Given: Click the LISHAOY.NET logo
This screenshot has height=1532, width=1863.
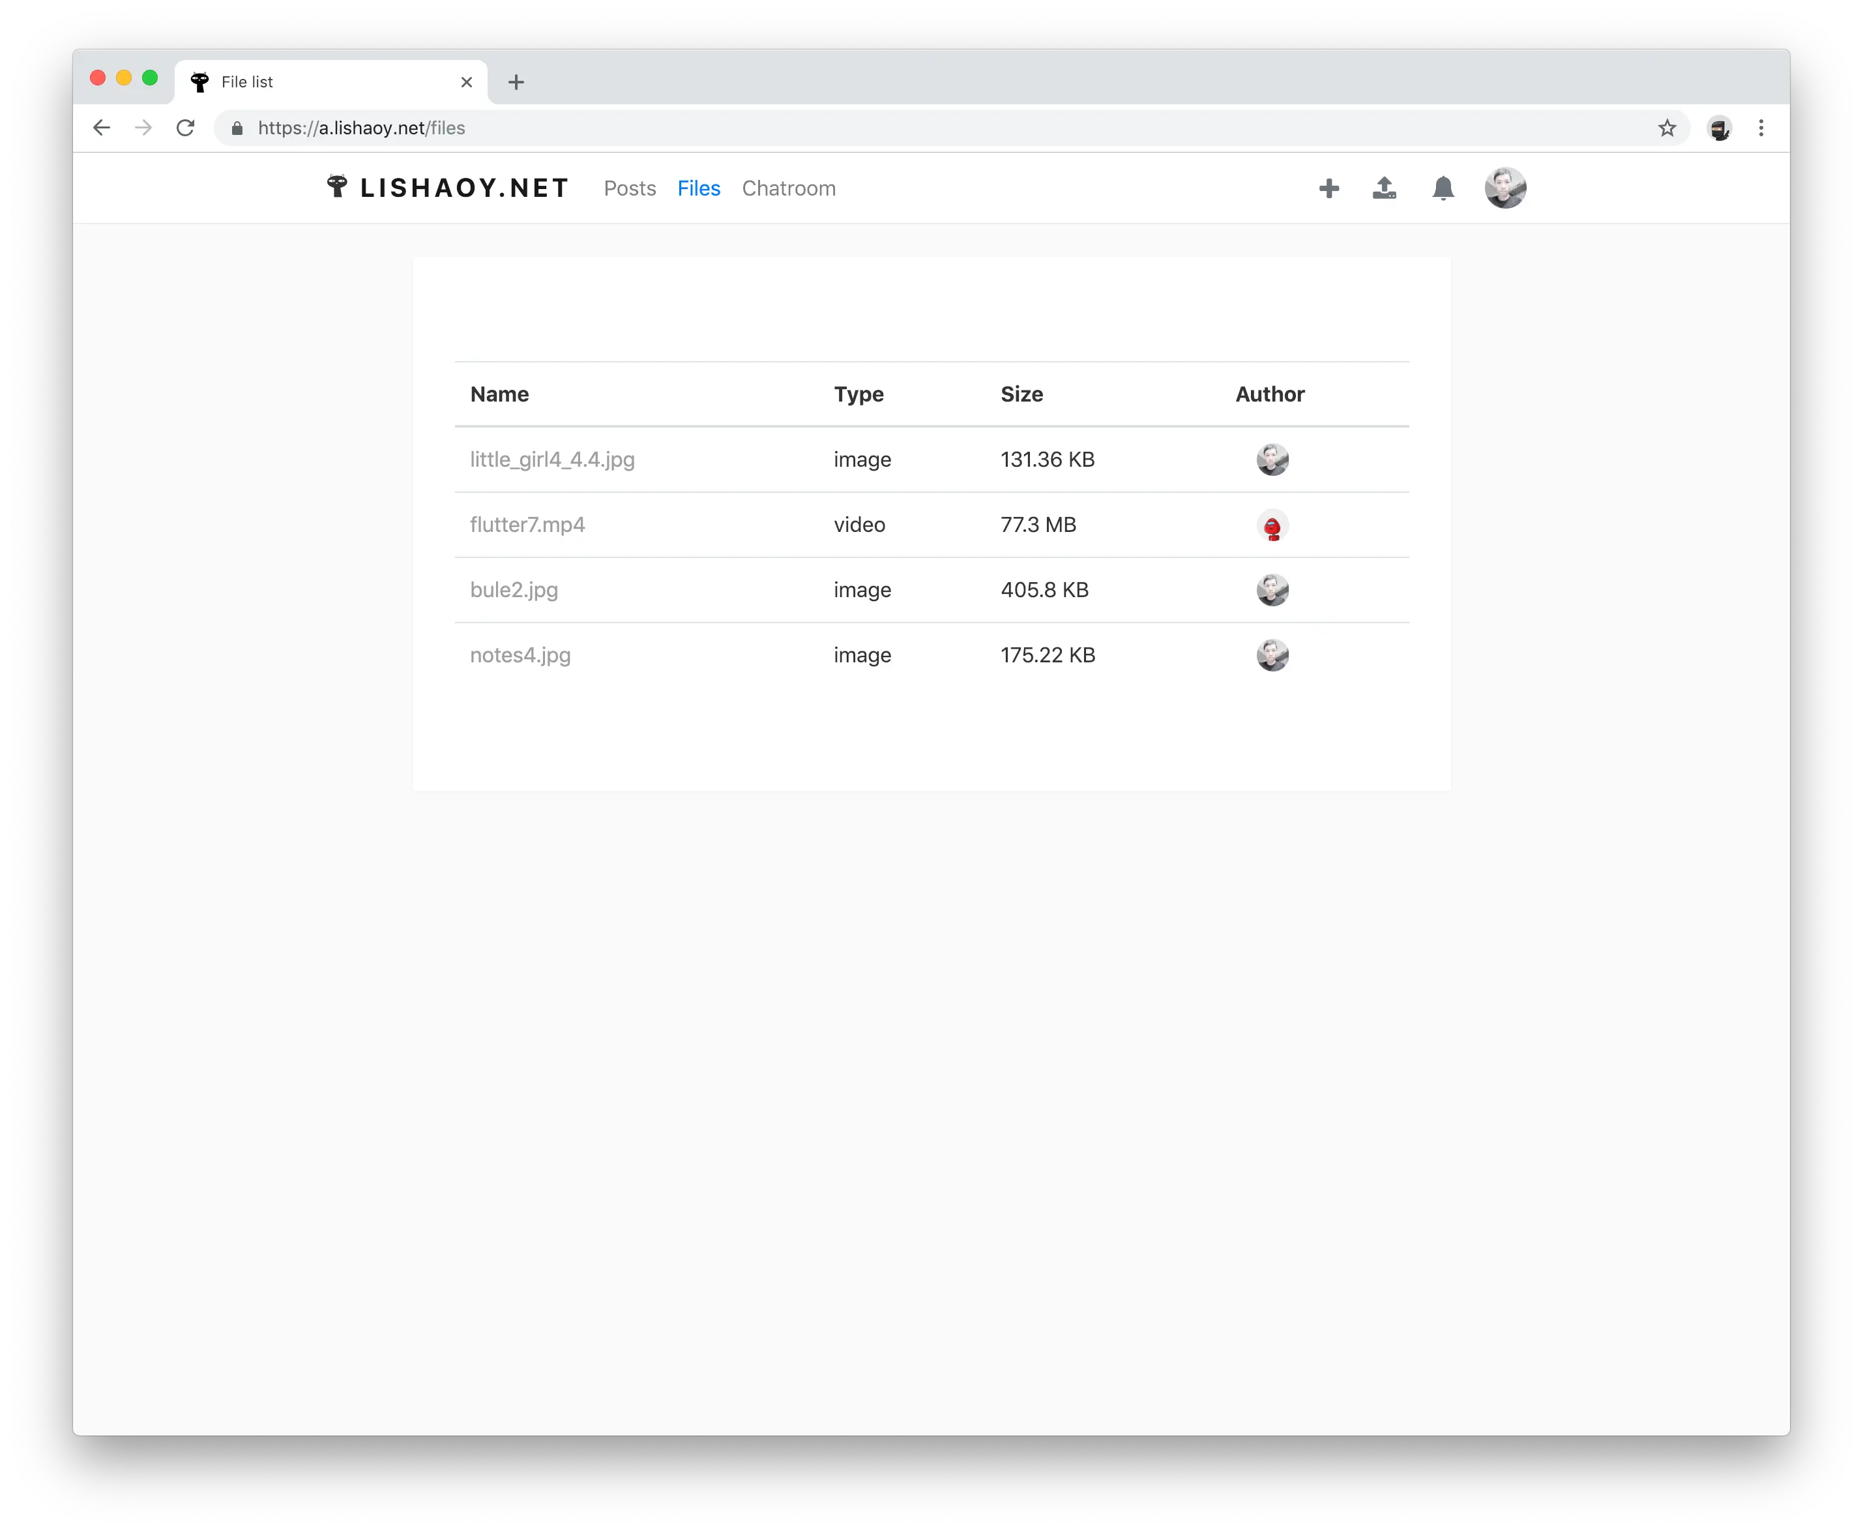Looking at the screenshot, I should (x=447, y=188).
